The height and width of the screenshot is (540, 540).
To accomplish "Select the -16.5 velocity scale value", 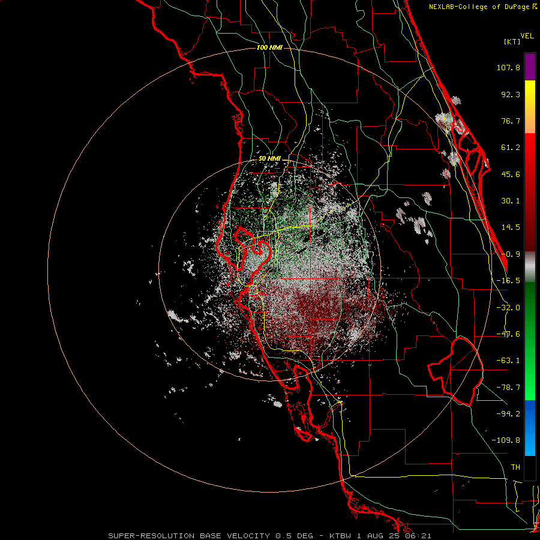I will pos(508,281).
